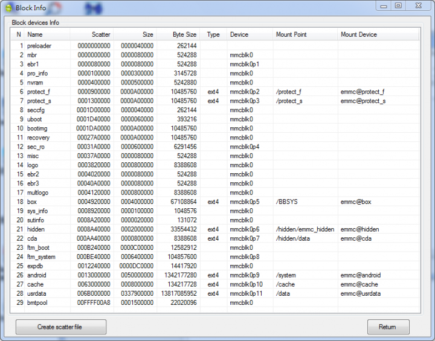Select the sec_ro partition name
The width and height of the screenshot is (435, 341).
point(36,147)
